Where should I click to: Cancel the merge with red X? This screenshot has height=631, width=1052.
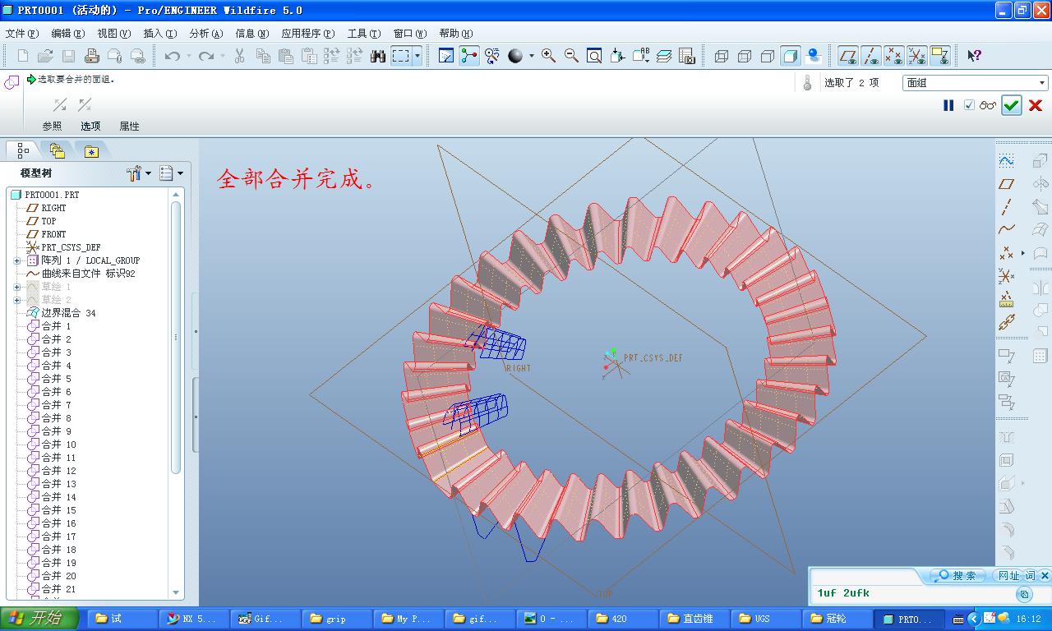[x=1036, y=105]
